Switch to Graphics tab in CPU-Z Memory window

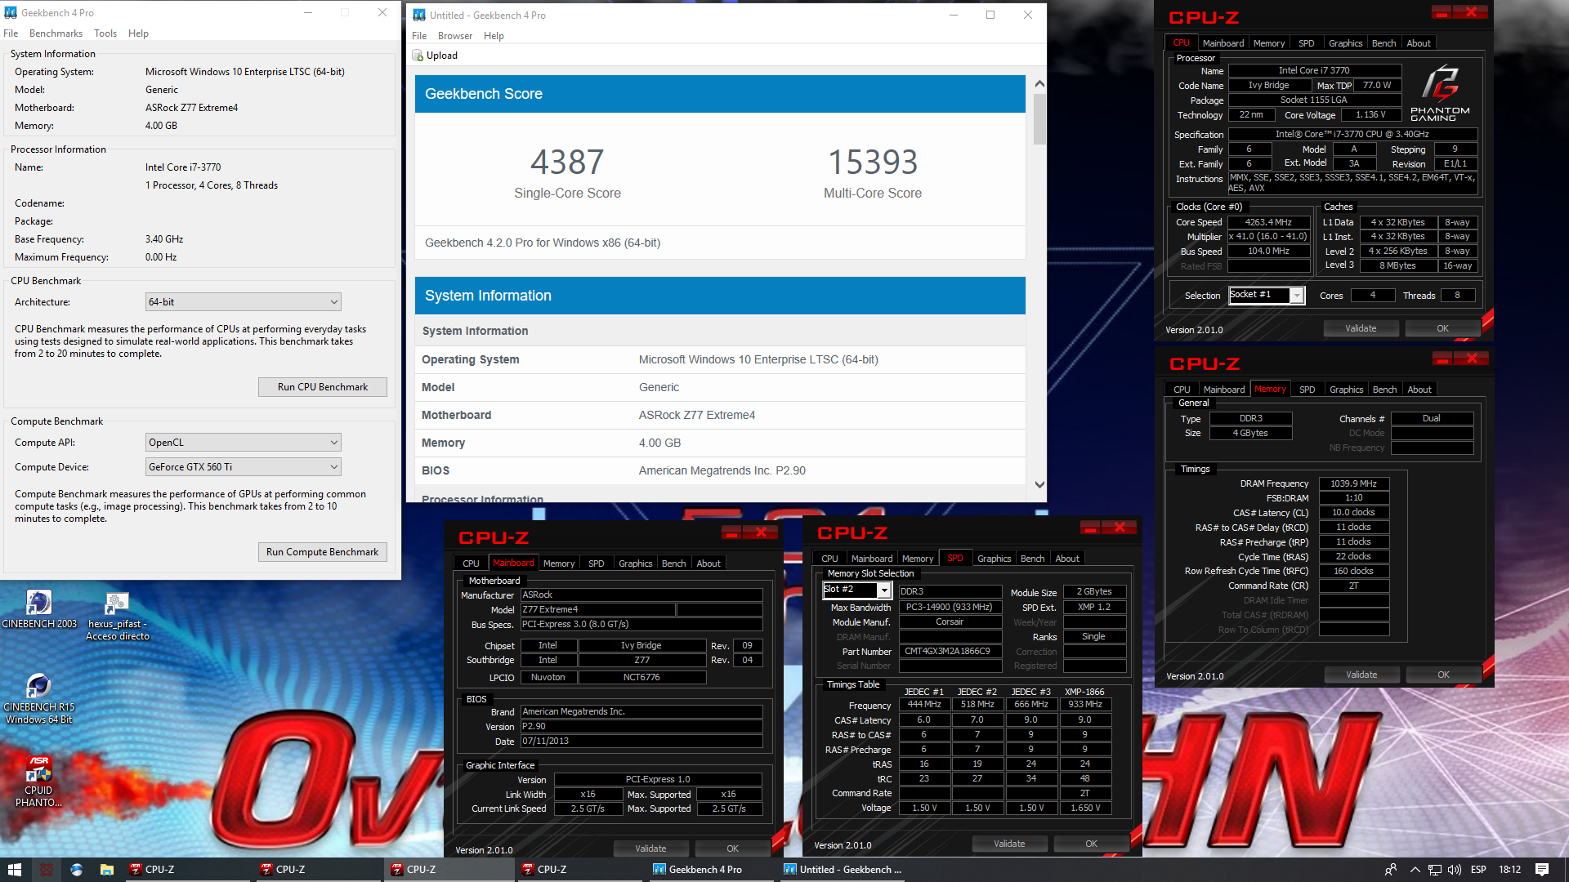1346,390
